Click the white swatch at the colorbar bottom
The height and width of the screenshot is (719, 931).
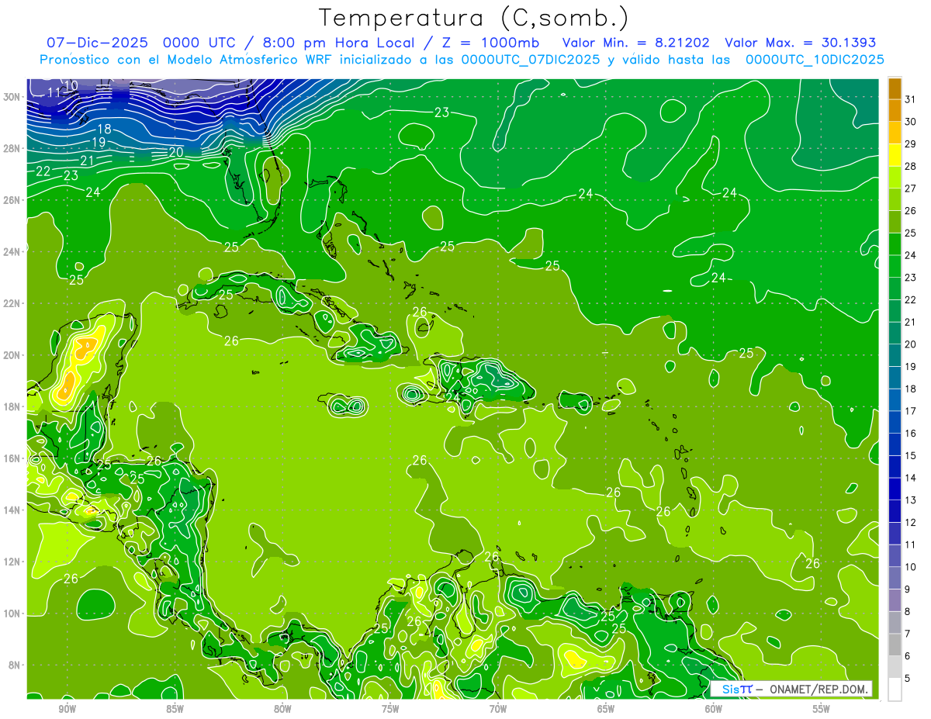(895, 690)
